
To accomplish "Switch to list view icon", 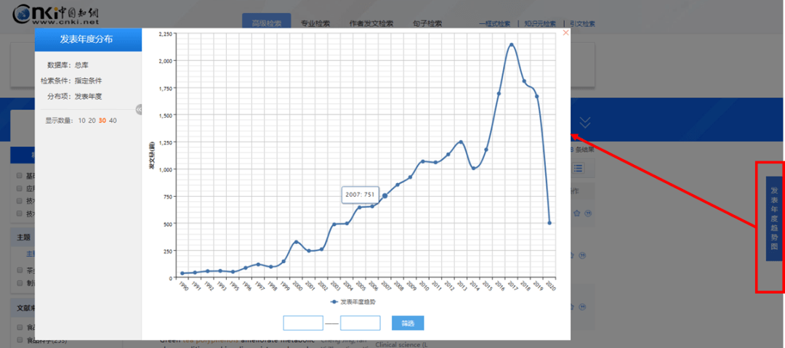I will (579, 169).
